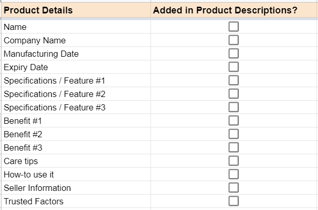This screenshot has width=318, height=210.
Task: Toggle the Expiry Date checkbox
Action: [234, 67]
